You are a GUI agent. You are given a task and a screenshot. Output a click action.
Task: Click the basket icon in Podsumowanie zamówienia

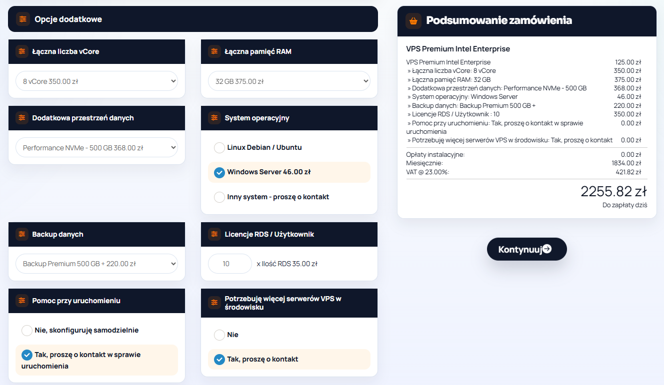413,21
